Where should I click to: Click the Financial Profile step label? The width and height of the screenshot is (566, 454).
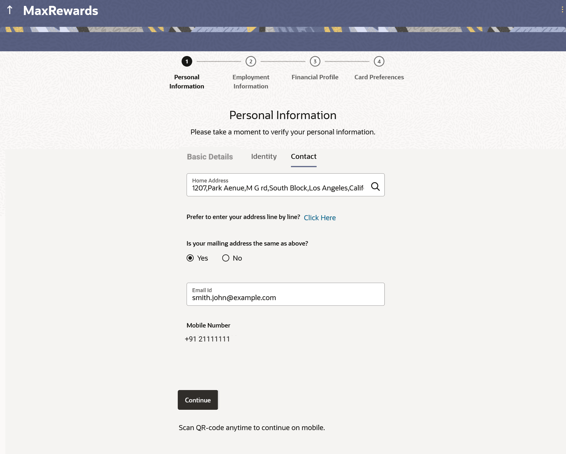pos(315,77)
